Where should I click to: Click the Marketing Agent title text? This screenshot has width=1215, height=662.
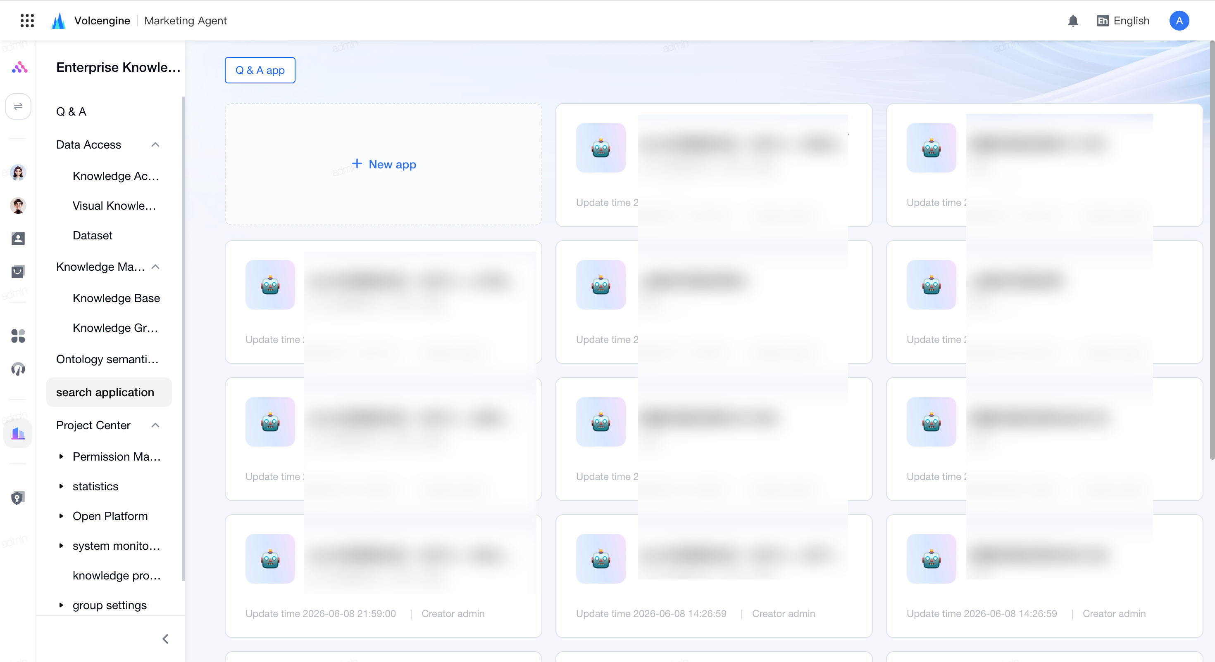click(186, 21)
